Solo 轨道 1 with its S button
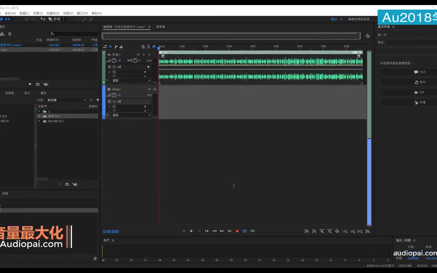This screenshot has width=437, height=273. pyautogui.click(x=144, y=55)
